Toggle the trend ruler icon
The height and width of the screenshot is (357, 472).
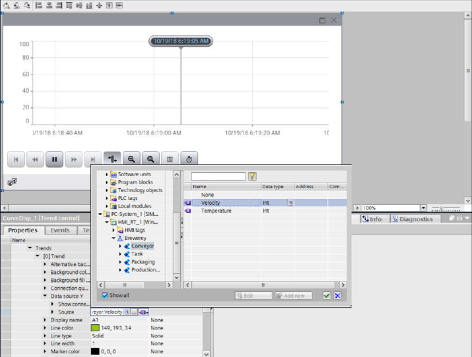coord(112,159)
